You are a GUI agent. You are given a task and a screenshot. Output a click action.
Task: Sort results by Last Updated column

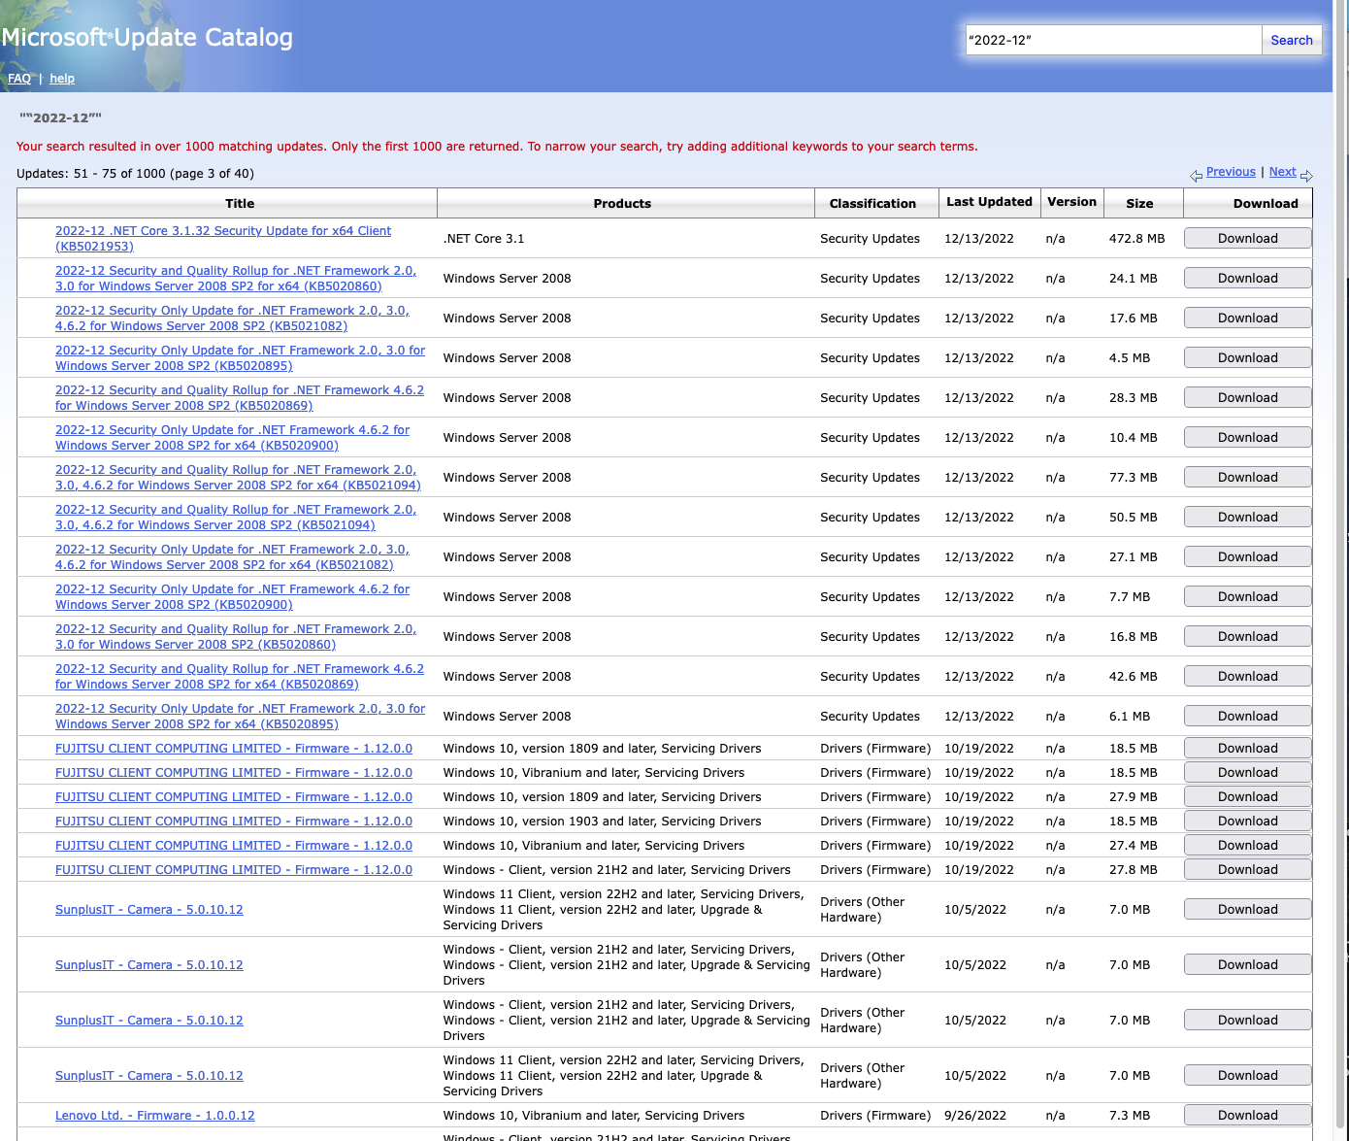pyautogui.click(x=989, y=202)
